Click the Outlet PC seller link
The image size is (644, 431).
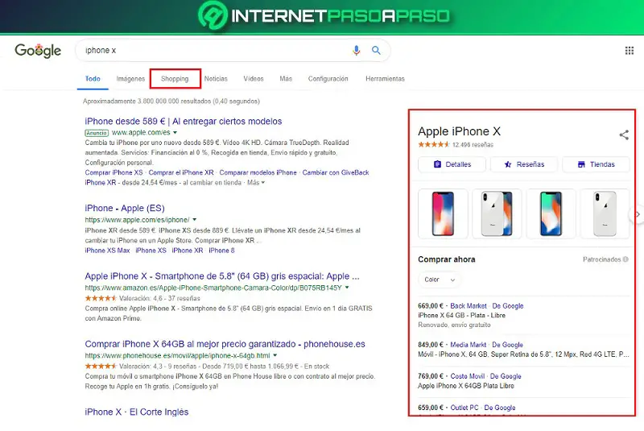(464, 408)
